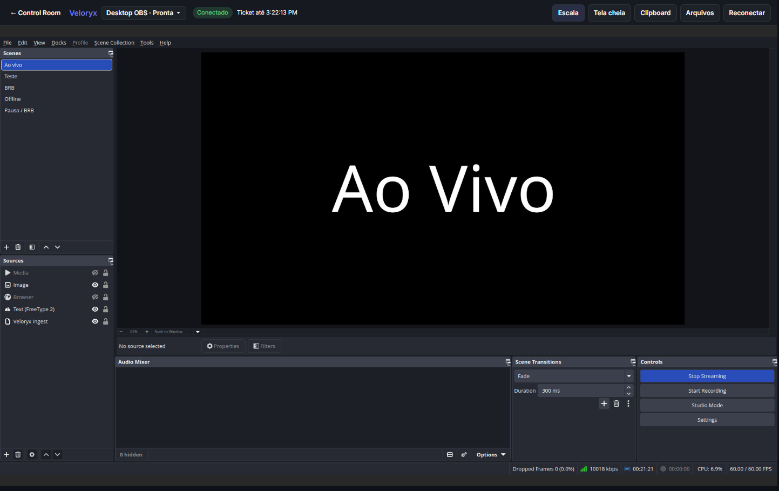Remove source using Sources trash icon
Image resolution: width=779 pixels, height=491 pixels.
pyautogui.click(x=18, y=454)
